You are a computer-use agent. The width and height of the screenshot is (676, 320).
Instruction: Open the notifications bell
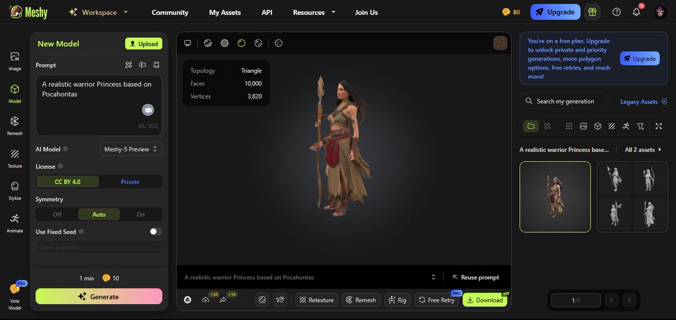637,12
